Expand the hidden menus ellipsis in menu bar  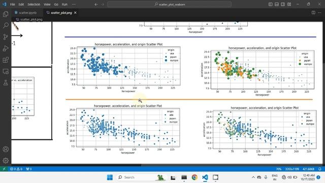click(74, 5)
